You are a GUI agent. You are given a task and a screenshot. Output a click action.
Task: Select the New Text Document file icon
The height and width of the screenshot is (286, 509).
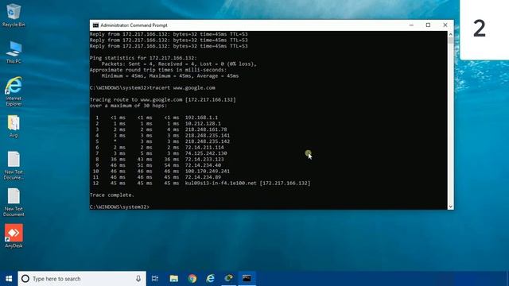point(14,203)
